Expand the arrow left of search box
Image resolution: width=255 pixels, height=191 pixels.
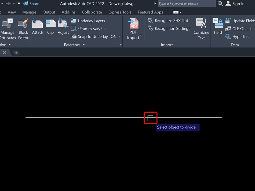click(x=155, y=4)
